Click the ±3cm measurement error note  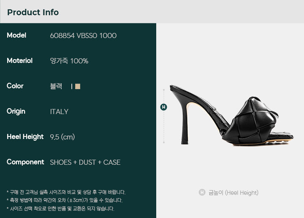click(x=65, y=200)
